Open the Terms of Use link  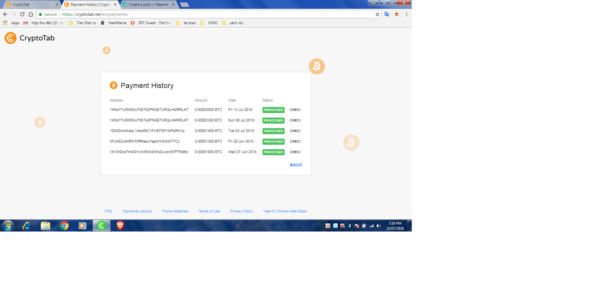(209, 211)
